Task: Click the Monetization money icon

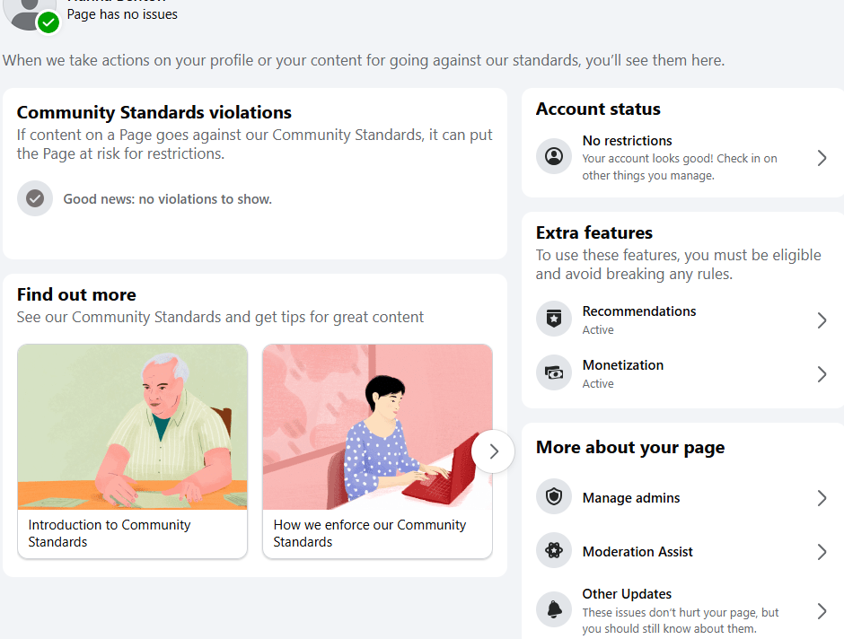Action: 554,372
